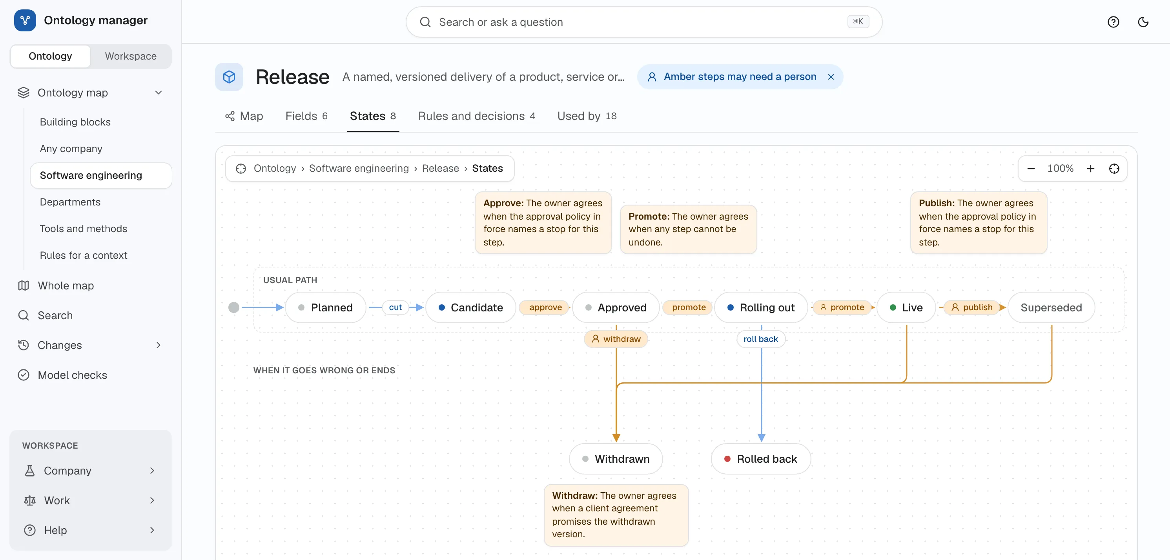
Task: Click the withdraw transition label
Action: click(x=616, y=339)
